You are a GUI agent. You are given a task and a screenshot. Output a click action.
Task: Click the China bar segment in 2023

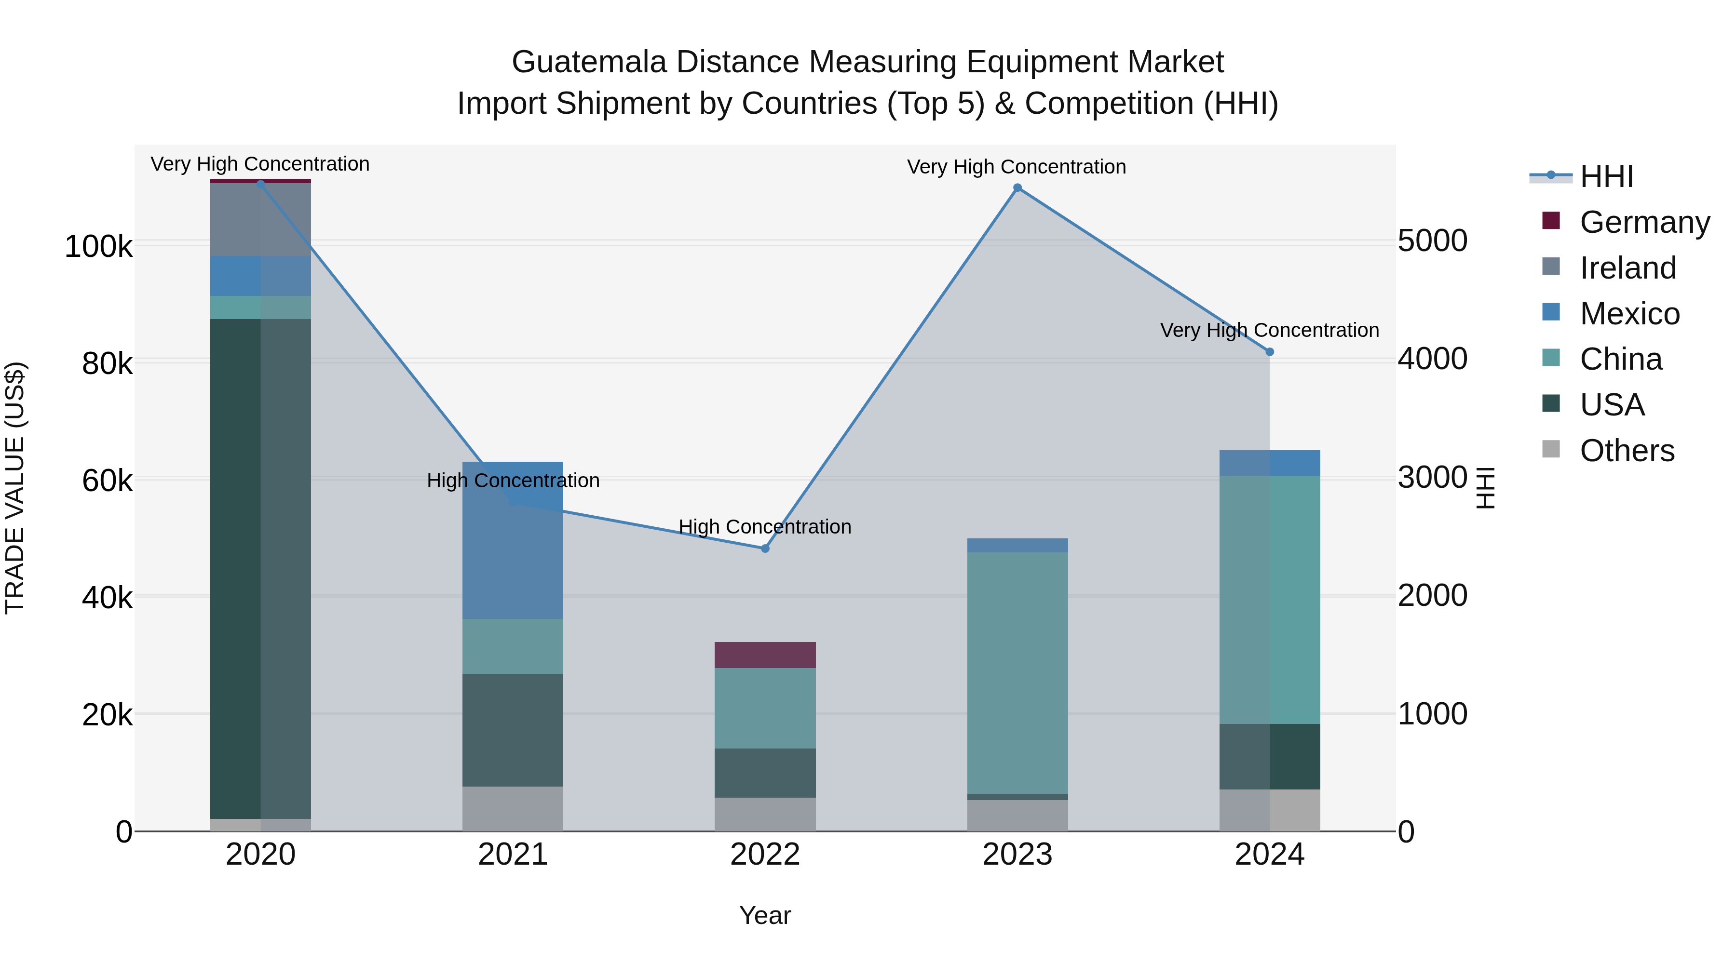coord(1017,673)
